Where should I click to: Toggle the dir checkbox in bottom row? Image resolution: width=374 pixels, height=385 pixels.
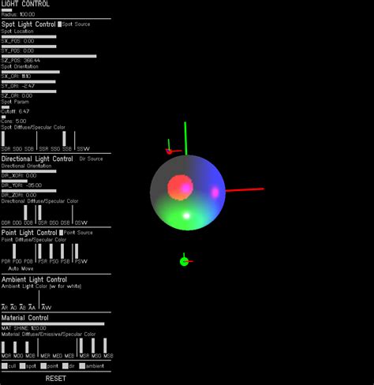click(x=65, y=366)
